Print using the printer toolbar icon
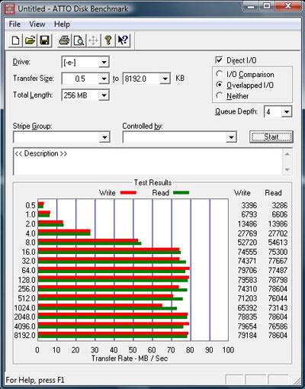The height and width of the screenshot is (389, 305). click(x=64, y=40)
